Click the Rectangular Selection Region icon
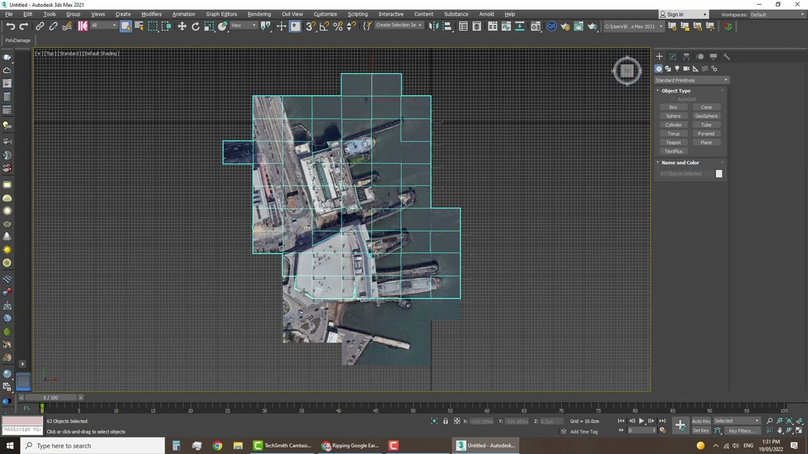808x454 pixels. click(x=153, y=26)
